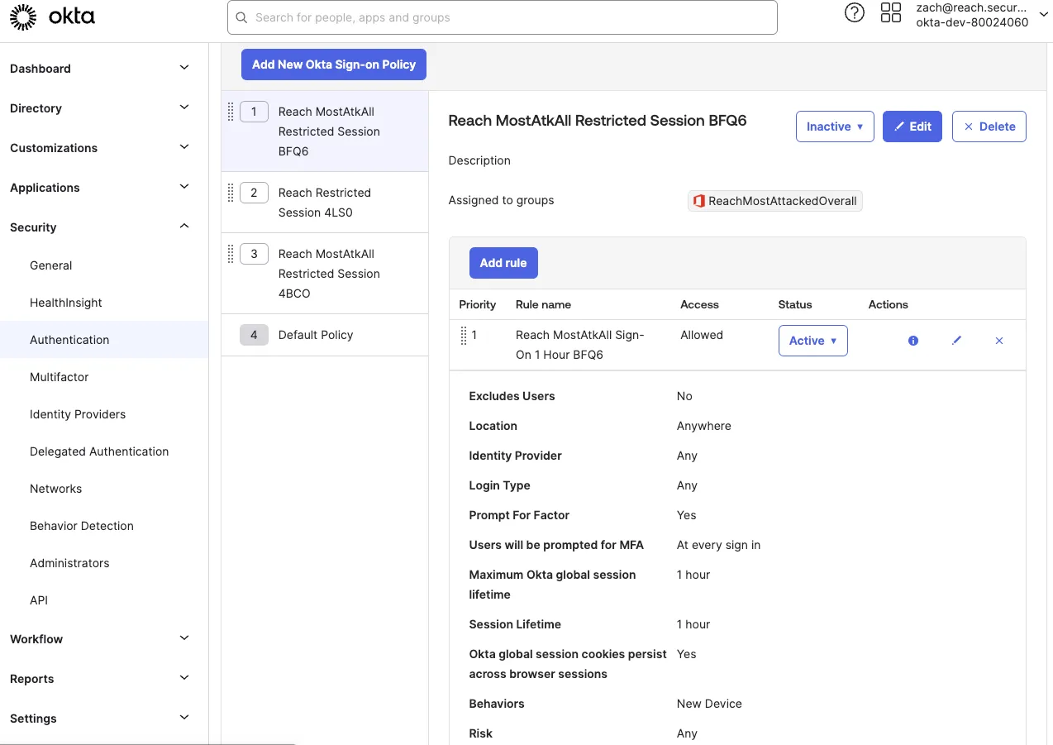The height and width of the screenshot is (745, 1053).
Task: Click the pencil icon to edit the rule
Action: [x=956, y=340]
